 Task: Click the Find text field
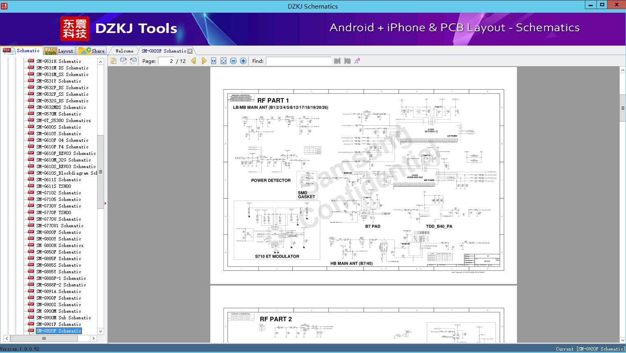[x=298, y=61]
